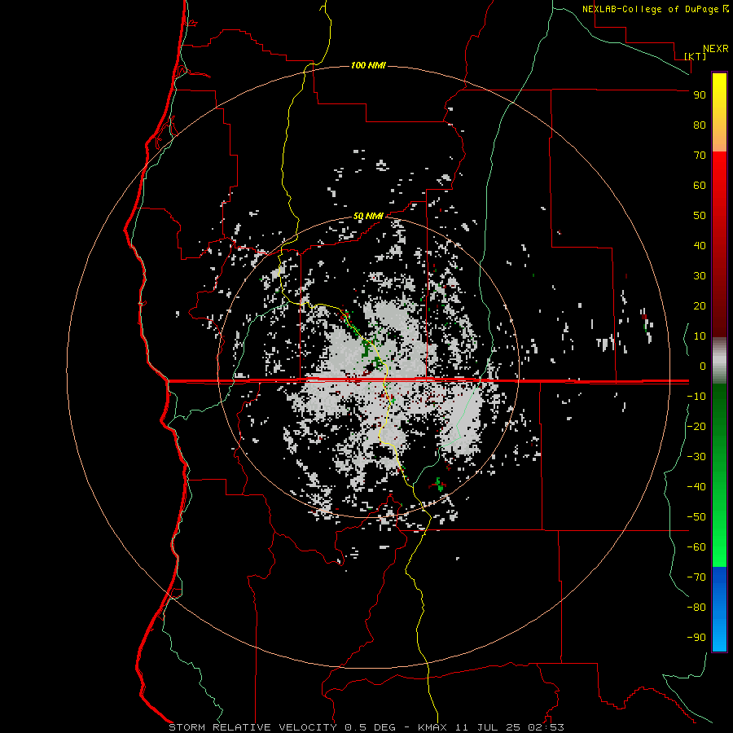Click the 50 NMI range ring label
733x733 pixels.
click(368, 216)
